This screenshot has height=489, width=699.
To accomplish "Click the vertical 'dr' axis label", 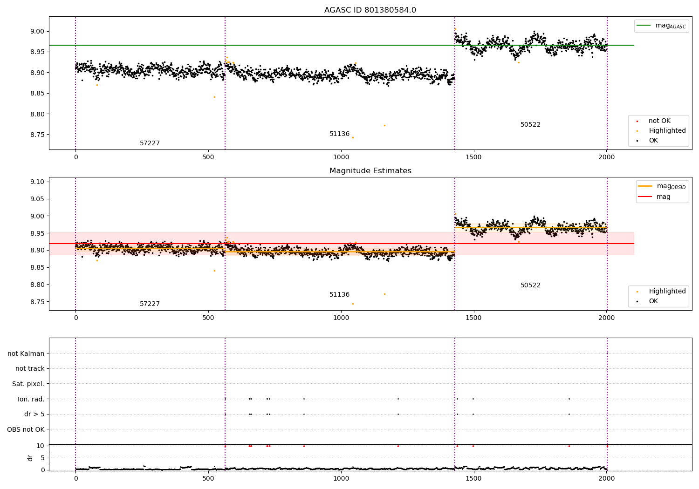I will coord(30,458).
